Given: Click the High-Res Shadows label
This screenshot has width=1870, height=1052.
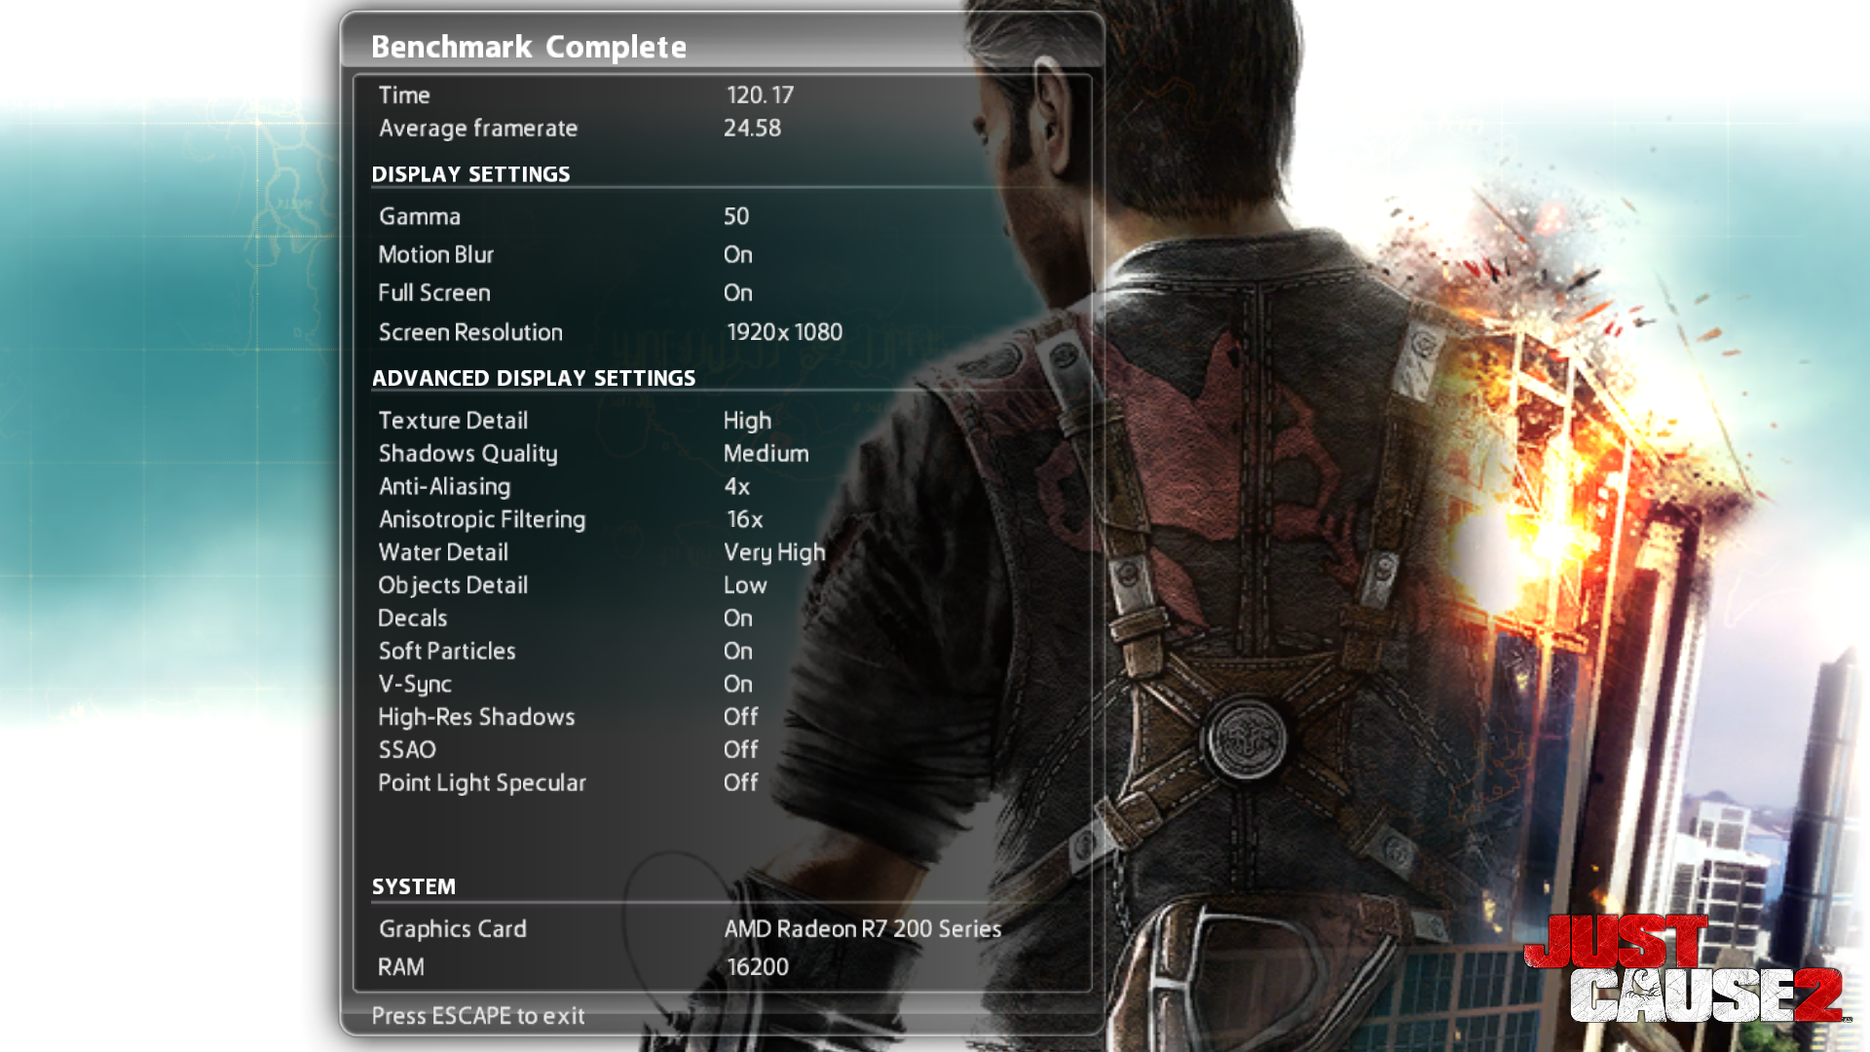Looking at the screenshot, I should coord(476,718).
